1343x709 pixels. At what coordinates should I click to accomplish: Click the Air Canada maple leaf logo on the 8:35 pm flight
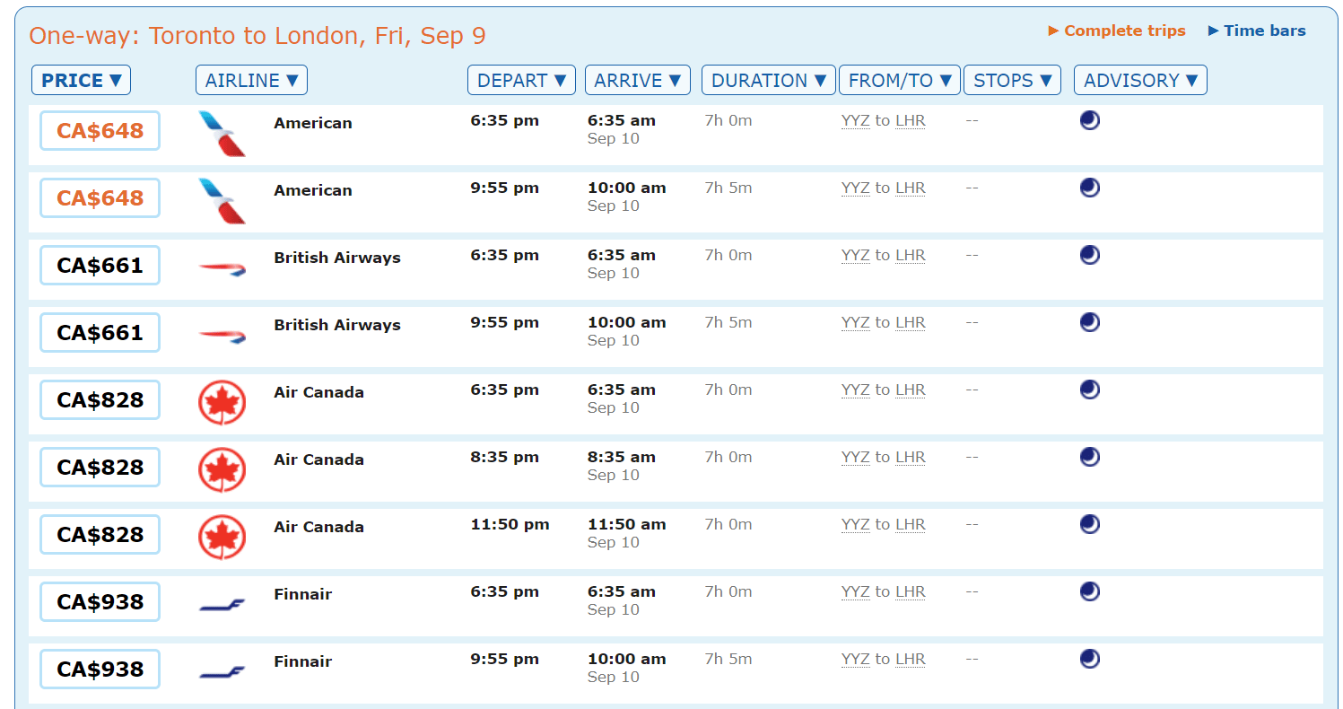coord(222,470)
